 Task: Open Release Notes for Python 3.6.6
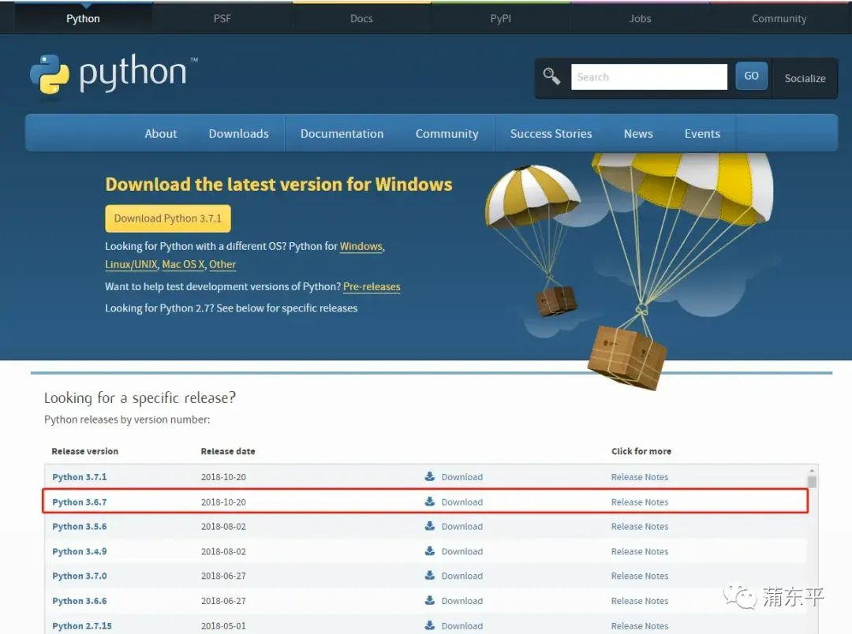click(x=640, y=601)
